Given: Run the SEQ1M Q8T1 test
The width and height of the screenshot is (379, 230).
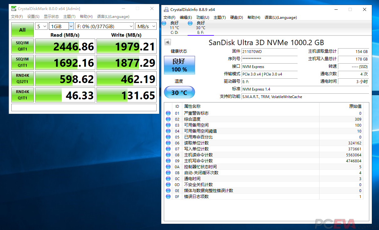Looking at the screenshot, I should 23,46.
